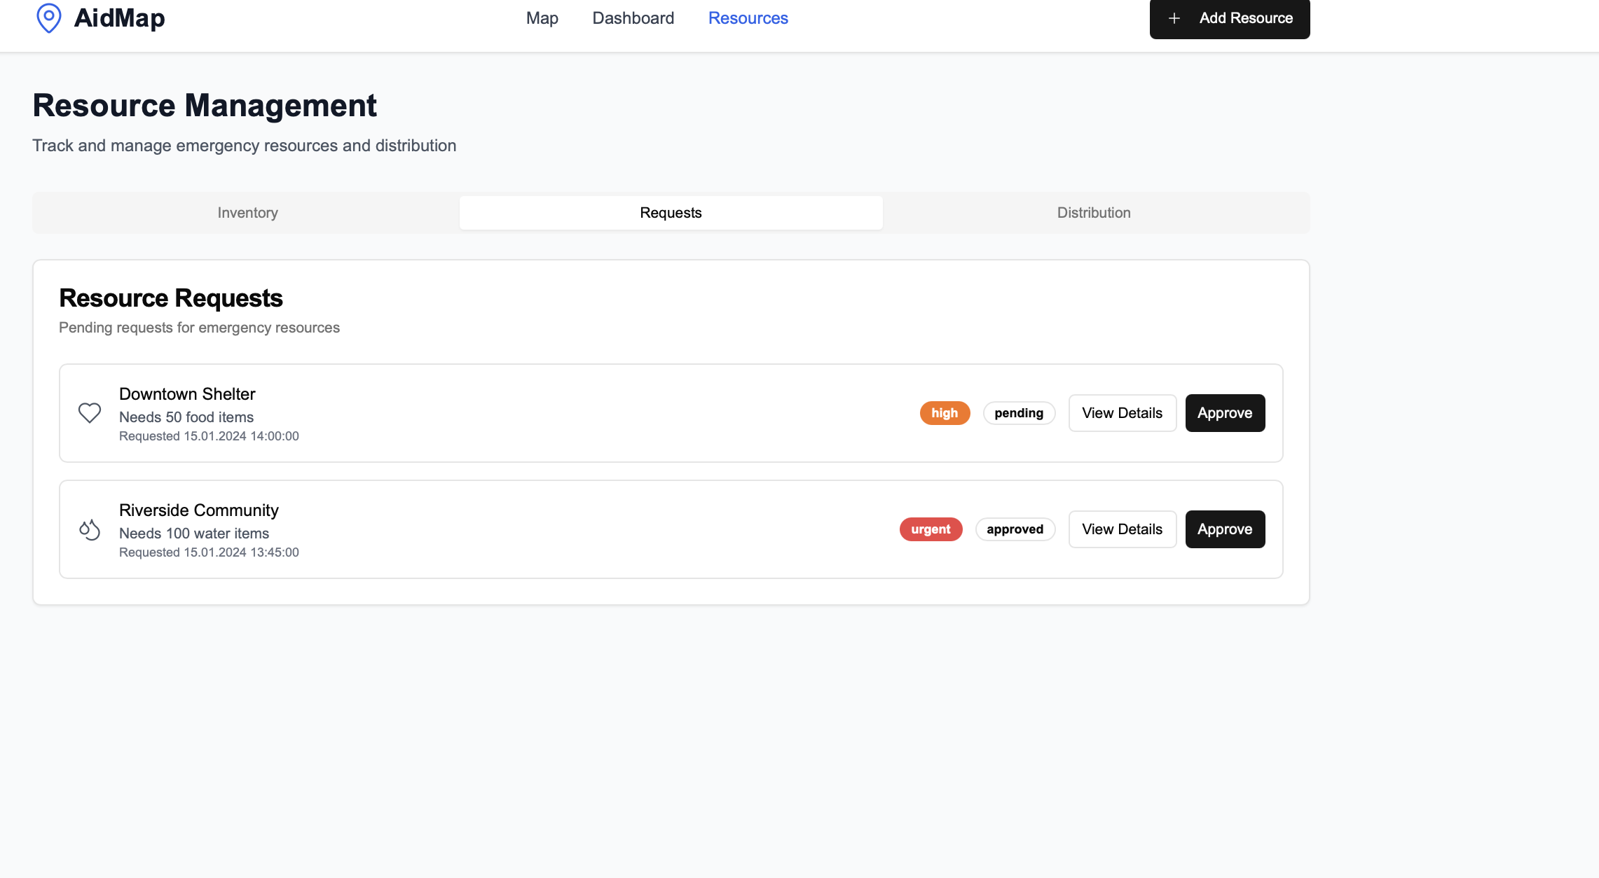The height and width of the screenshot is (878, 1599).
Task: View details of Riverside Community request
Action: point(1122,529)
